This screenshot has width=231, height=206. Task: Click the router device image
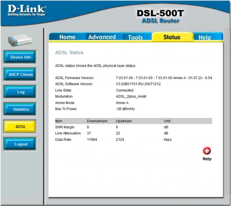(x=20, y=40)
